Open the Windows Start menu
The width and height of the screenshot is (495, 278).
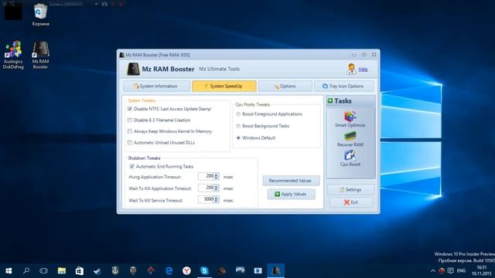coord(9,271)
